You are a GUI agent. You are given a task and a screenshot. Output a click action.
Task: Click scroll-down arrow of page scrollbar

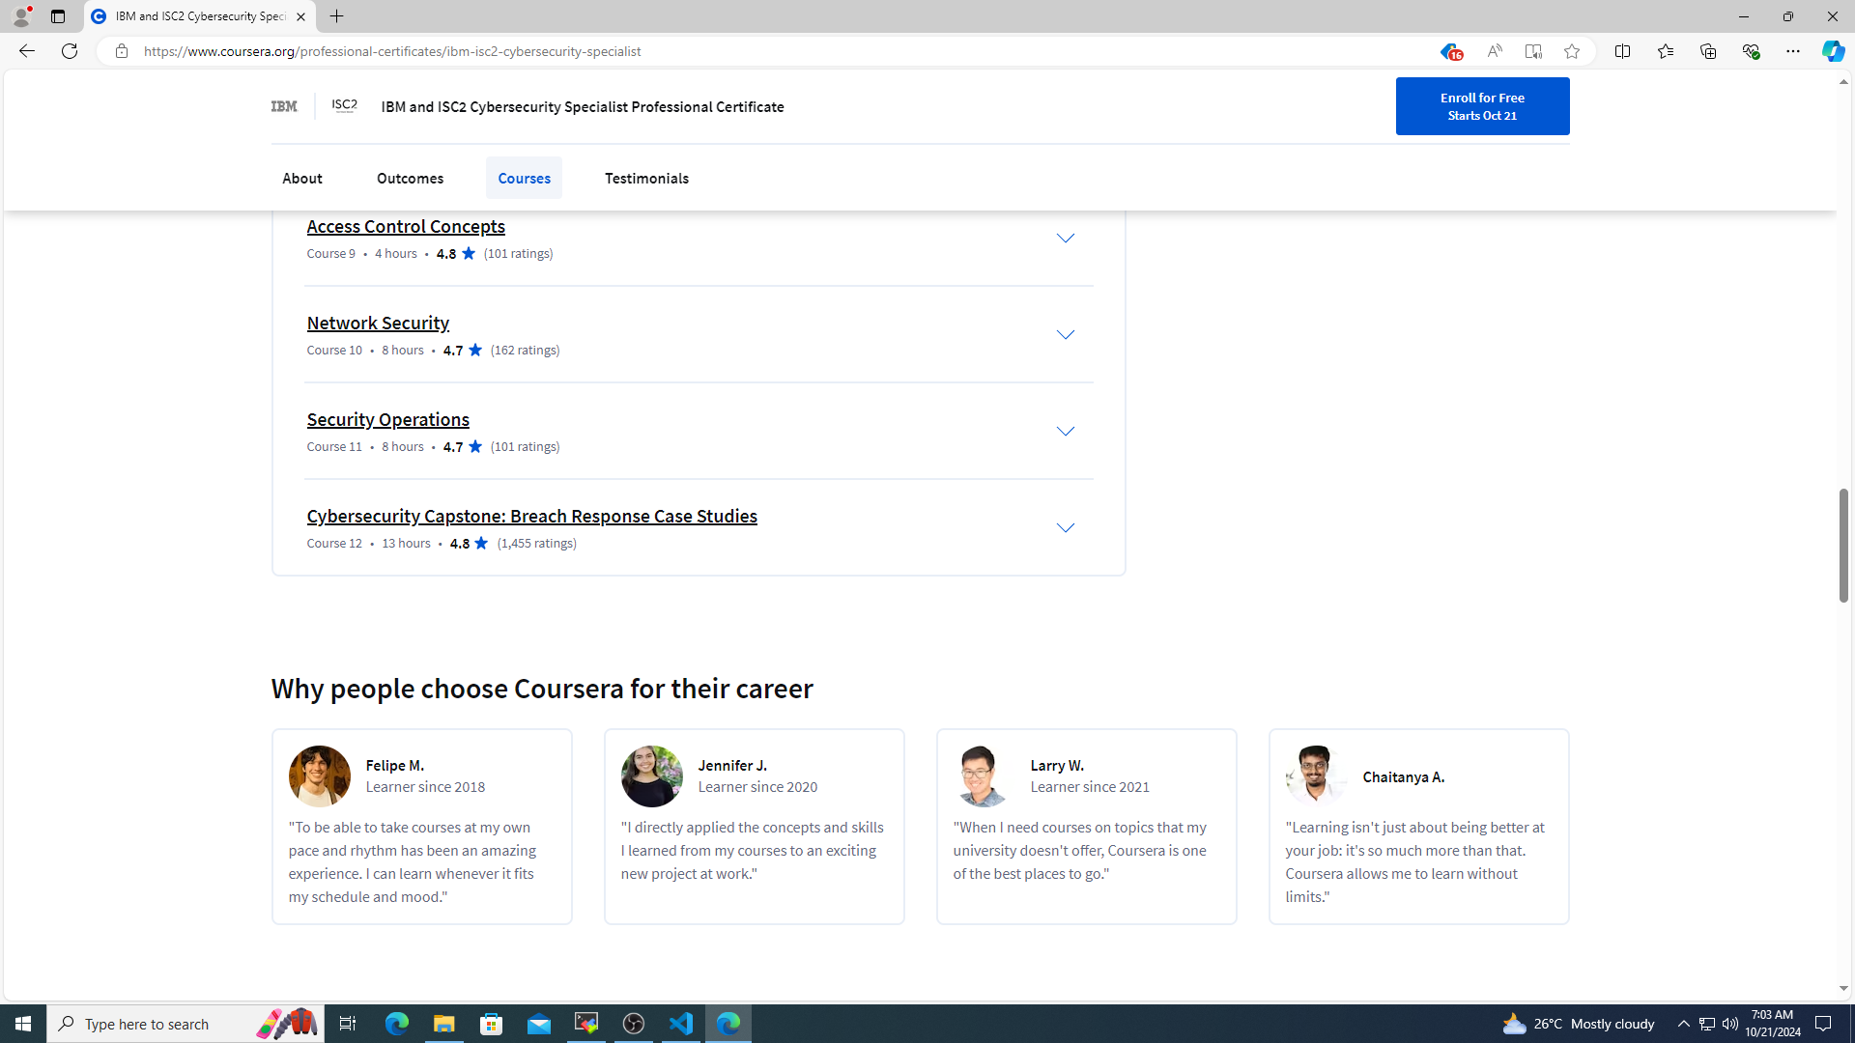(x=1843, y=989)
